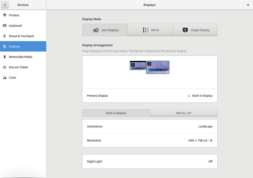Click the Keyboard icon in sidebar
Image resolution: width=253 pixels, height=178 pixels.
[x=5, y=26]
